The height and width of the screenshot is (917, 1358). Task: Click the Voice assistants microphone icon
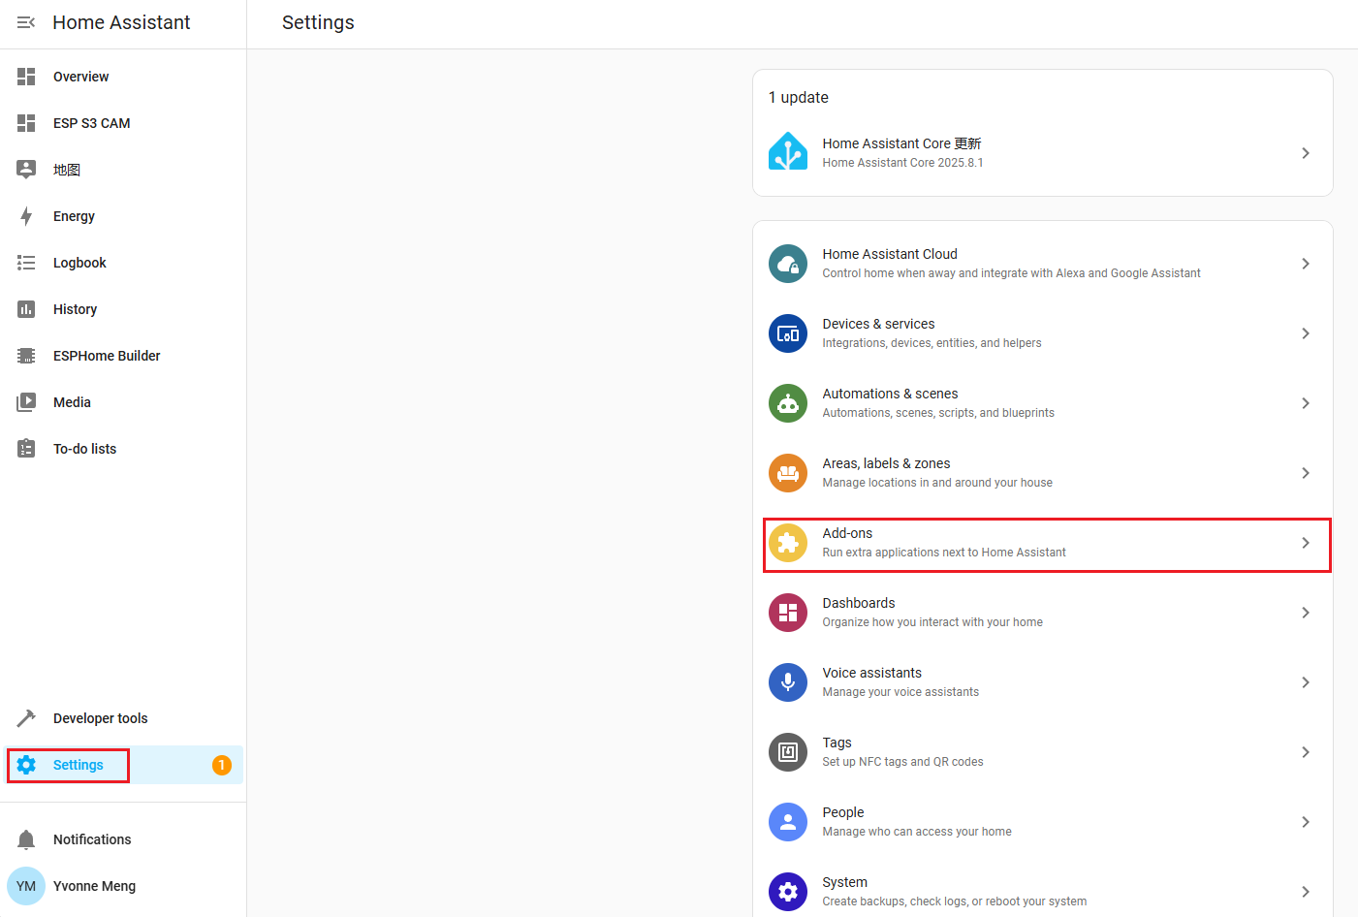[788, 682]
